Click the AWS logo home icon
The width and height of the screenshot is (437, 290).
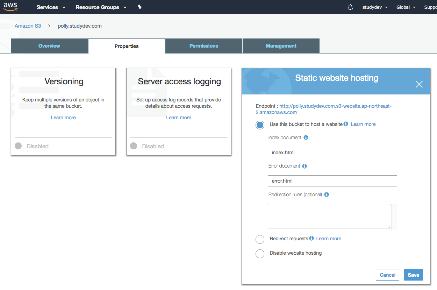pyautogui.click(x=10, y=7)
